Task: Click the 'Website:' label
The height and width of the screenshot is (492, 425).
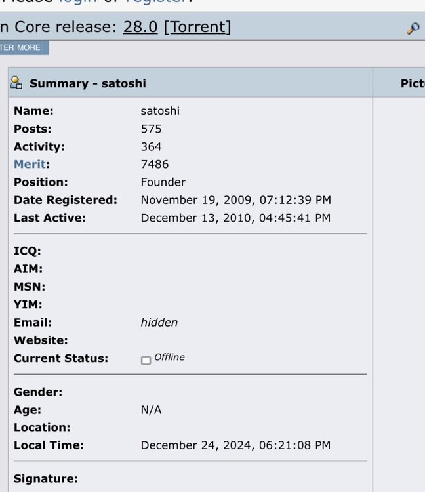Action: (41, 340)
